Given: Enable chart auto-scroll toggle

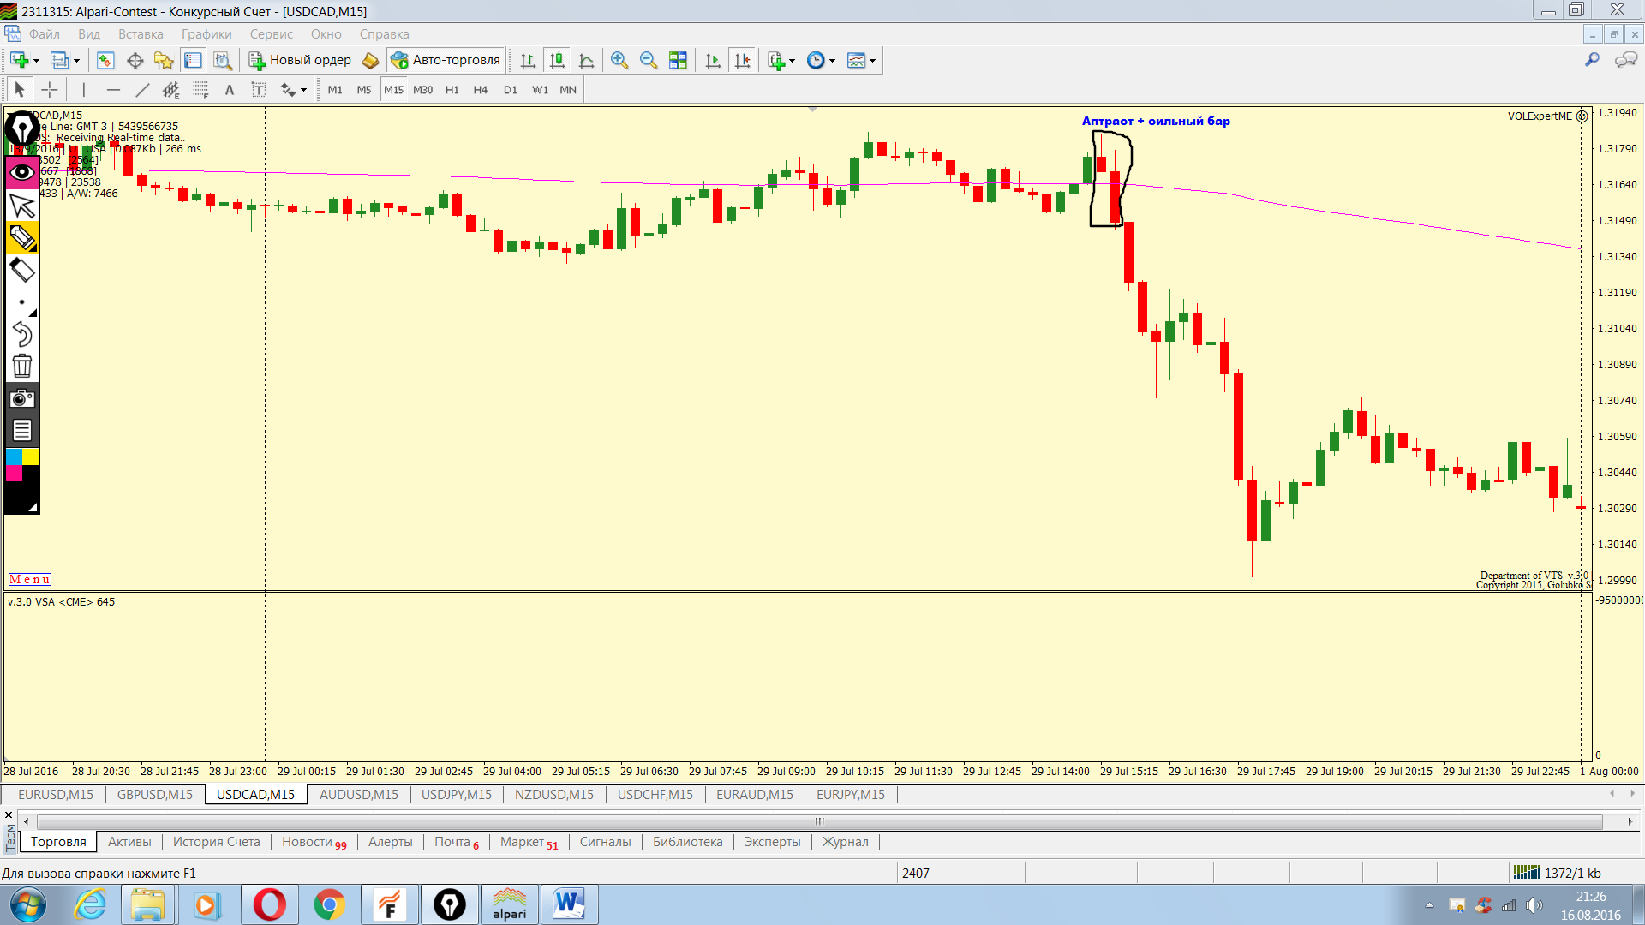Looking at the screenshot, I should pyautogui.click(x=713, y=60).
